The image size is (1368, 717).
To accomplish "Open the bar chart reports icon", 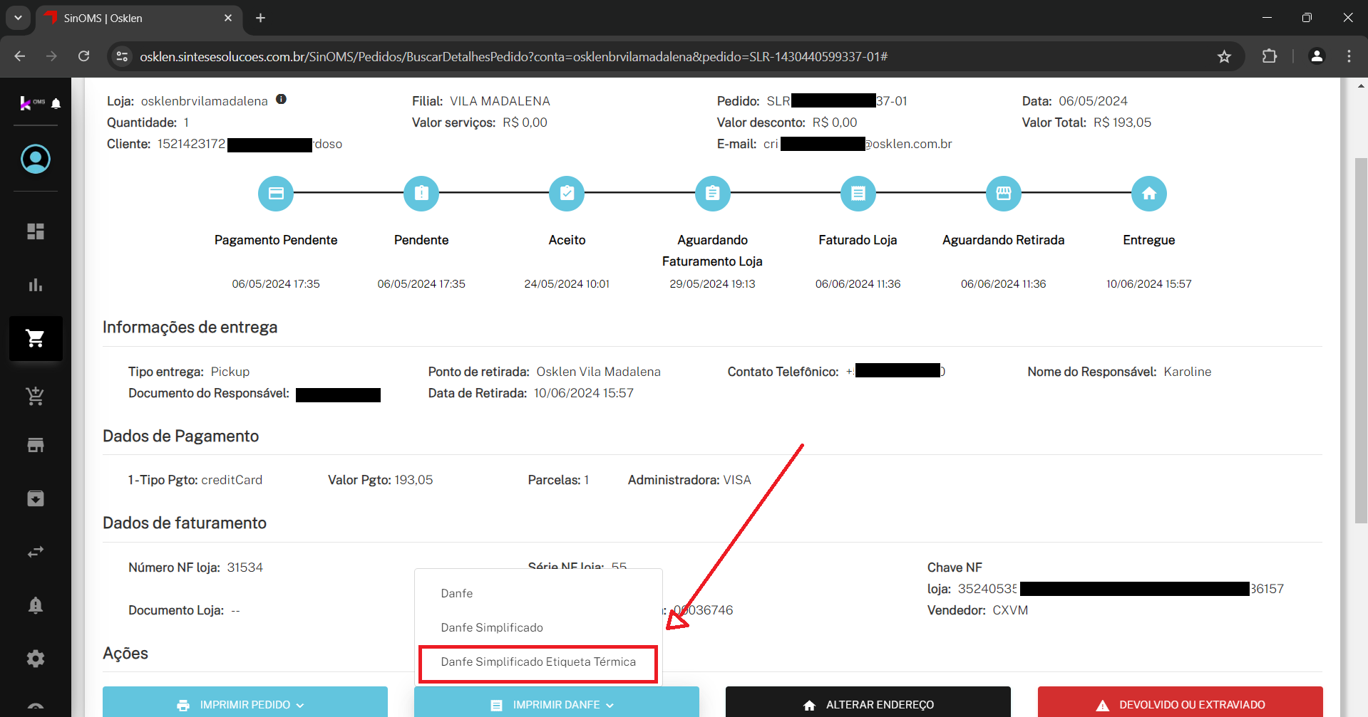I will 36,285.
